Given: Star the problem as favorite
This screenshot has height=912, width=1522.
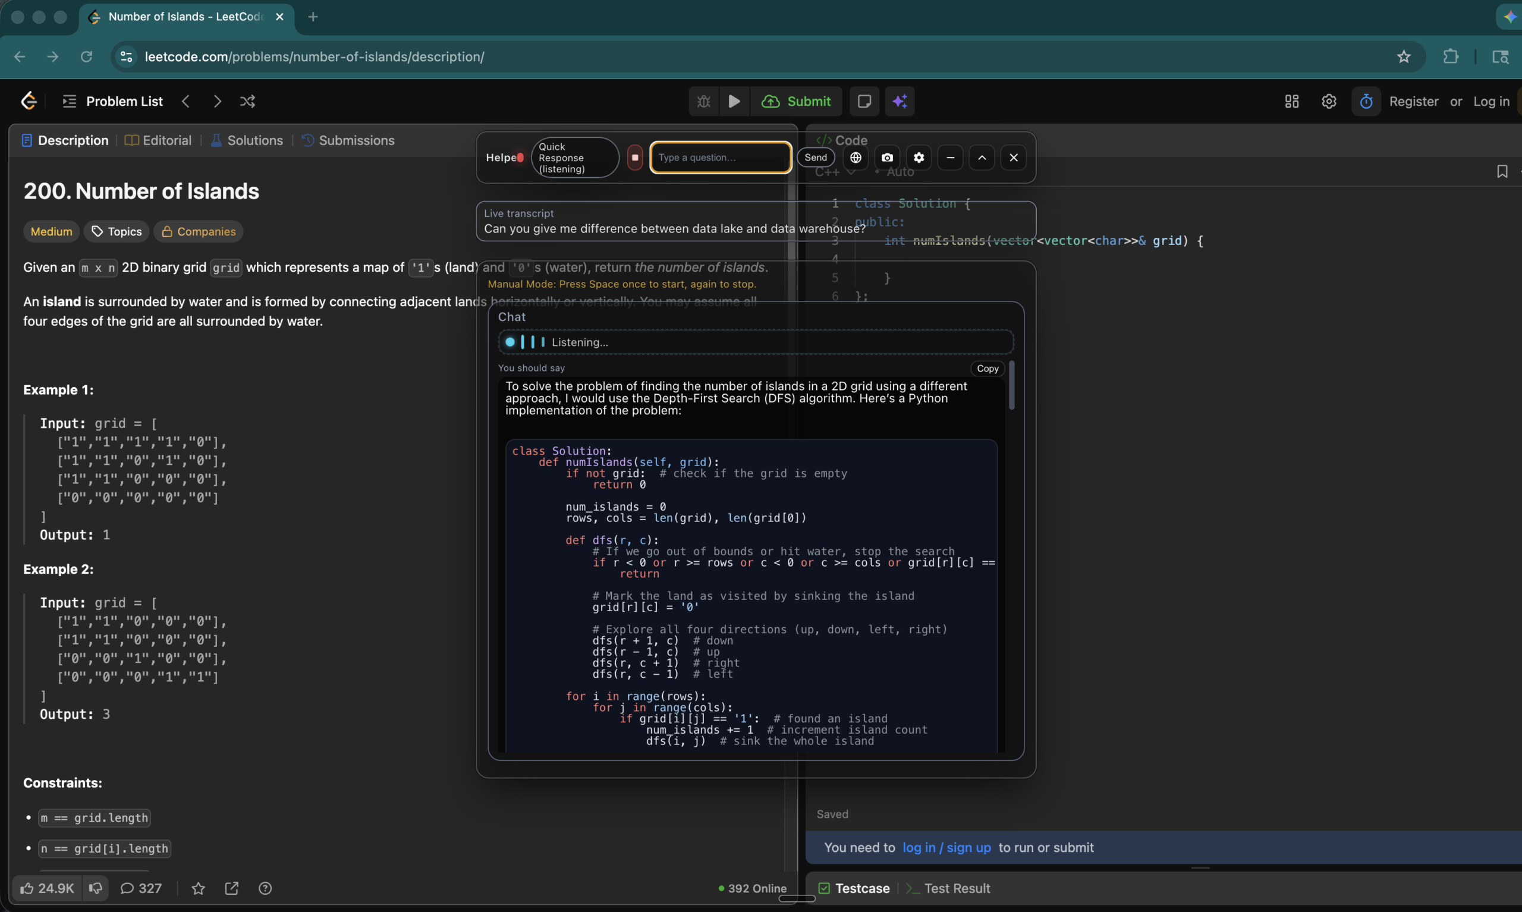Looking at the screenshot, I should [x=198, y=888].
